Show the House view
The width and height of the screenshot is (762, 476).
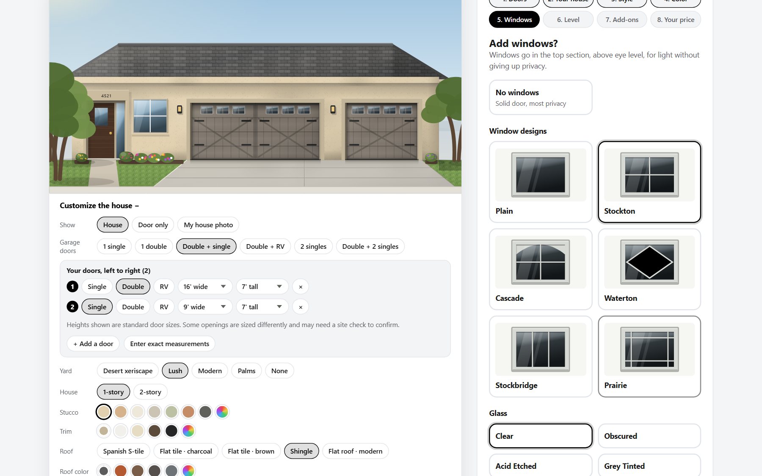(113, 225)
